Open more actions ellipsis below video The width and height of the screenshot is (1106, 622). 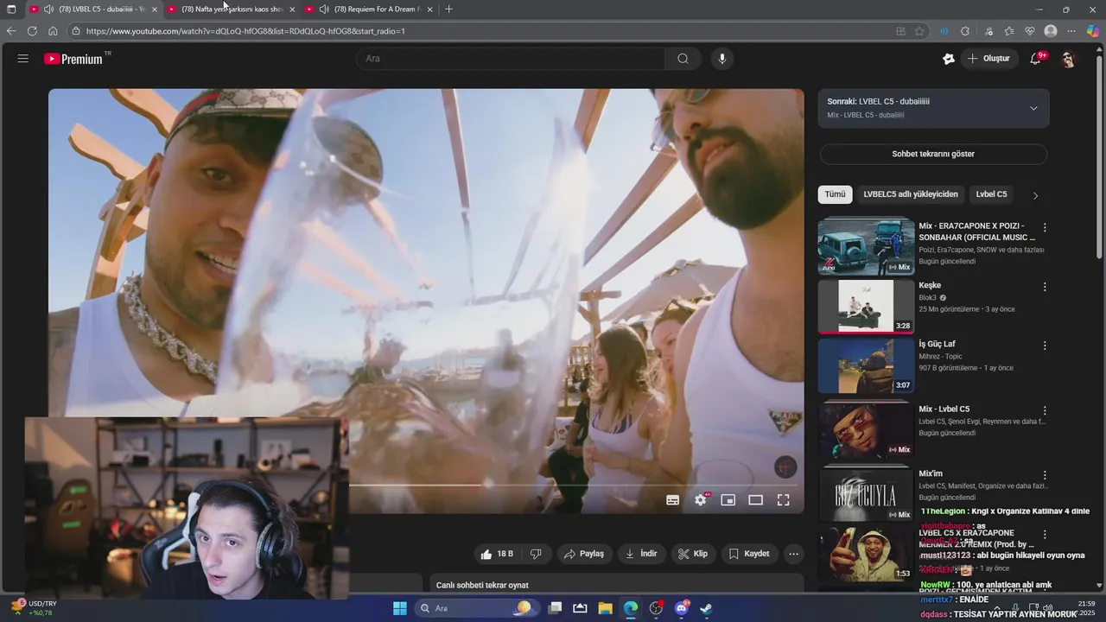click(793, 554)
